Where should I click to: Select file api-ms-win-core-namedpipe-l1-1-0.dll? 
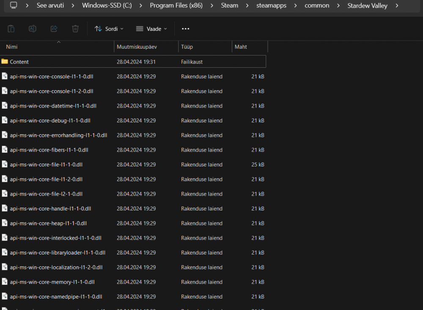[x=56, y=296]
